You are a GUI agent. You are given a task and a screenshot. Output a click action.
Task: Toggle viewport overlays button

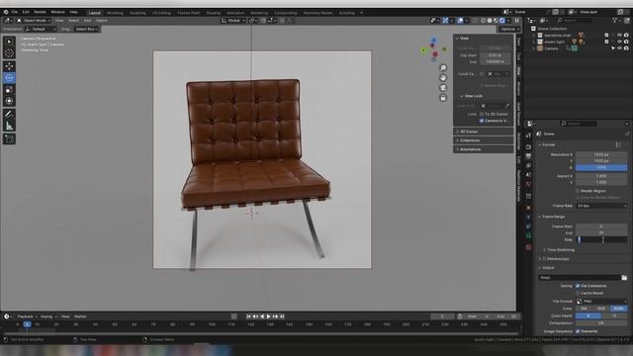[460, 20]
